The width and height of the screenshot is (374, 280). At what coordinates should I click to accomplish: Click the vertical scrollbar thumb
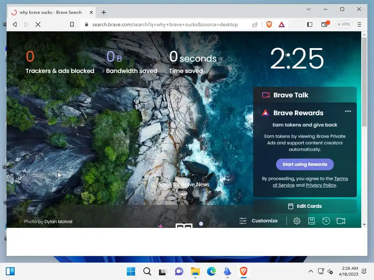(x=364, y=82)
